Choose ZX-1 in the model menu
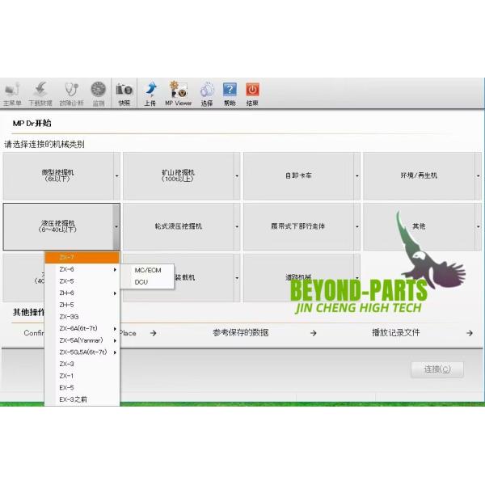 [x=82, y=376]
